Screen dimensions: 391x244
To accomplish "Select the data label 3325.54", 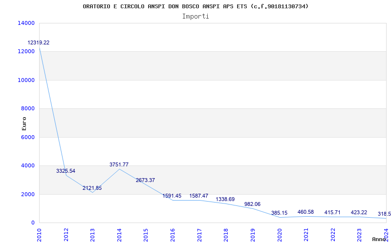I will pos(65,171).
